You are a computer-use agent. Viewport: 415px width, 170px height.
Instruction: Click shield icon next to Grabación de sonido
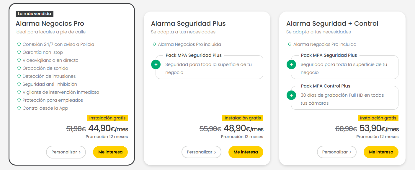click(19, 68)
